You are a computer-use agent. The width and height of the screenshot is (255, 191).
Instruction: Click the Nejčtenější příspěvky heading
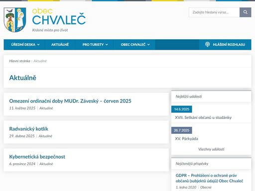point(192,164)
